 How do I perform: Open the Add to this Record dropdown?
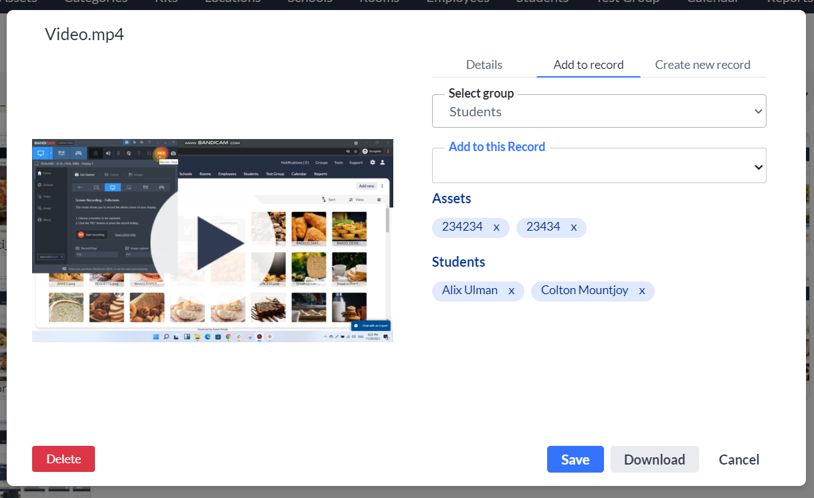tap(599, 166)
